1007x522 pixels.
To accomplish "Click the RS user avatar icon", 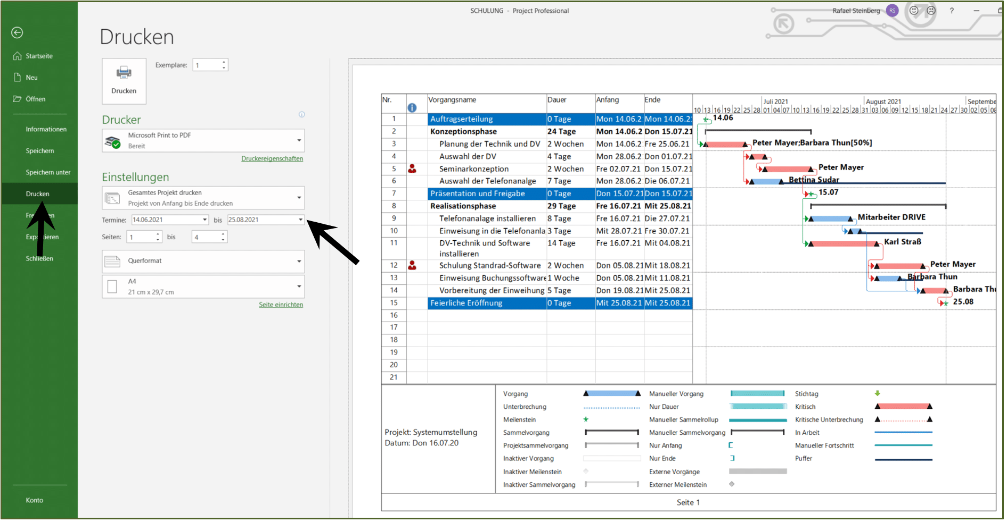I will [x=893, y=11].
